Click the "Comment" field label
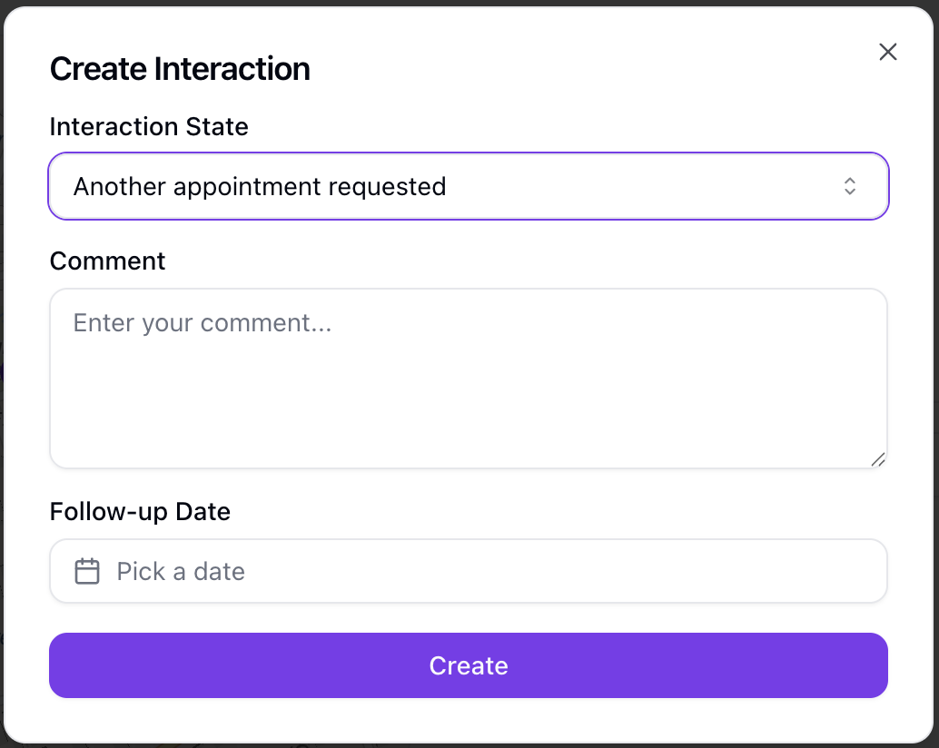 pyautogui.click(x=107, y=261)
